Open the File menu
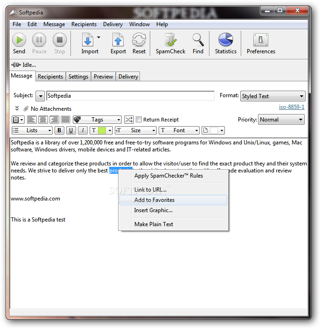This screenshot has width=321, height=329. coord(17,24)
